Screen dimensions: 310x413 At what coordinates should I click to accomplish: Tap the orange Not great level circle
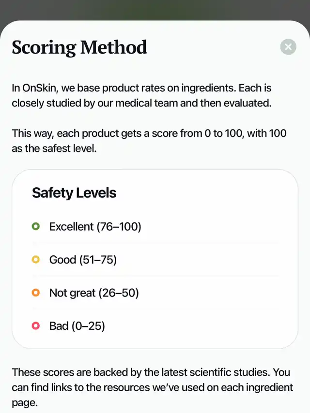click(x=35, y=293)
